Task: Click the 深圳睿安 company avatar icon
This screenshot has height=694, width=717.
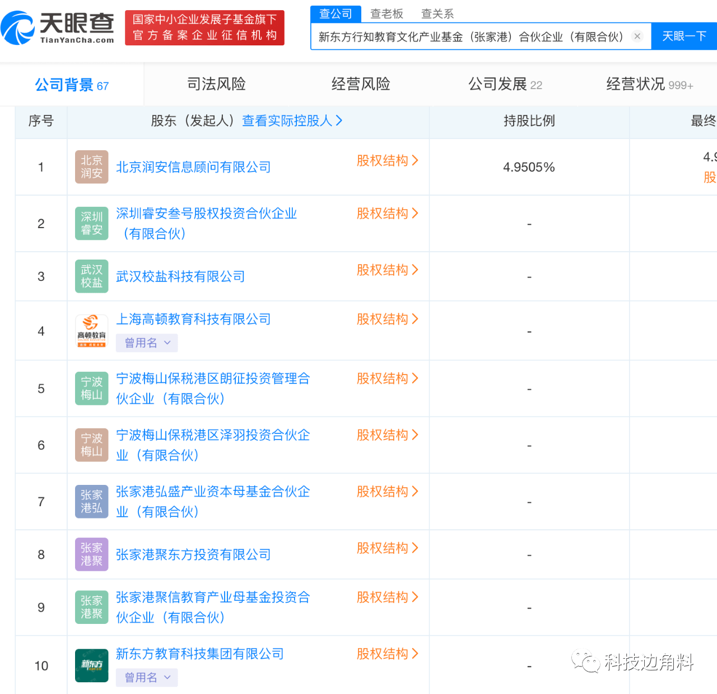Action: point(91,224)
